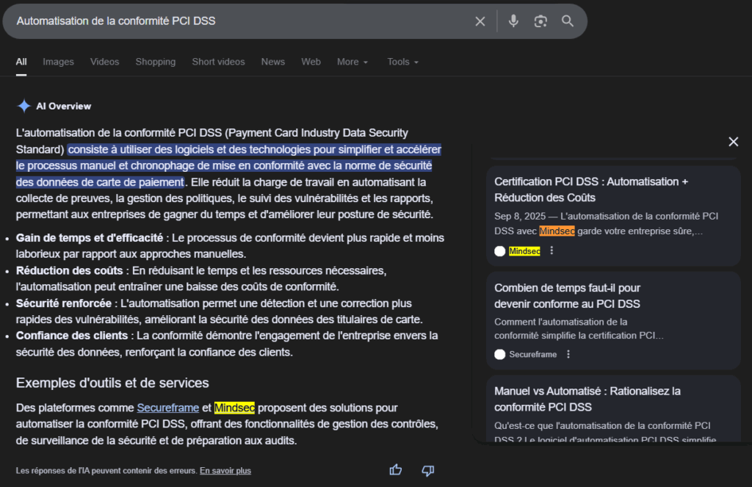Viewport: 752px width, 487px height.
Task: Click the Mindsec favicon badge
Action: [x=499, y=250]
